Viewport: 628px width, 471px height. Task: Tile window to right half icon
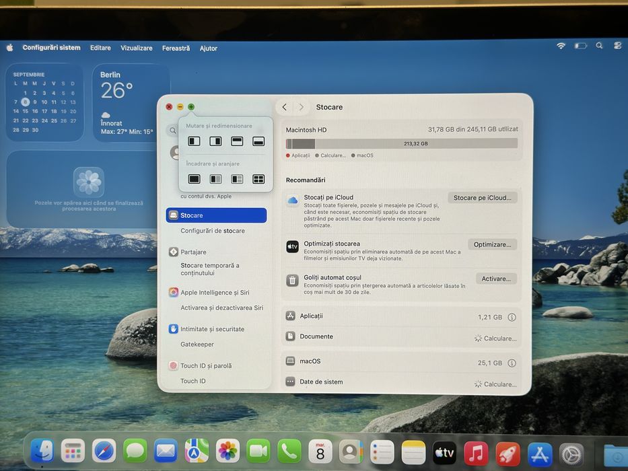point(215,141)
